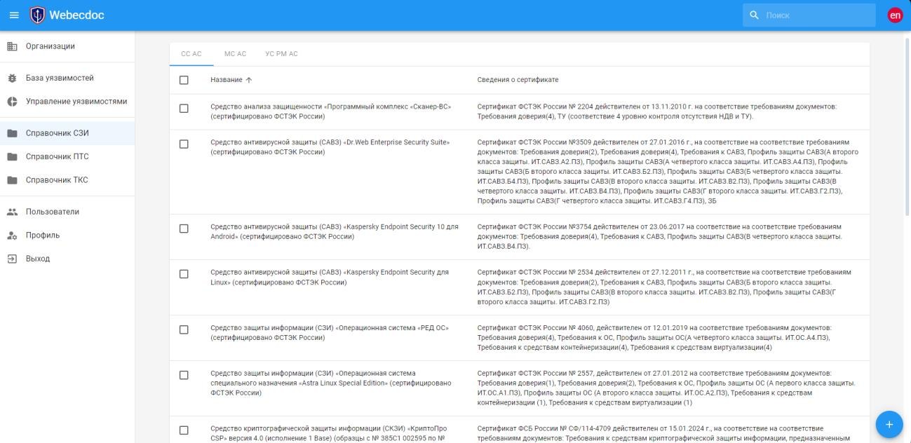Switch to the УС РМ АС tab
This screenshot has width=911, height=443.
281,54
